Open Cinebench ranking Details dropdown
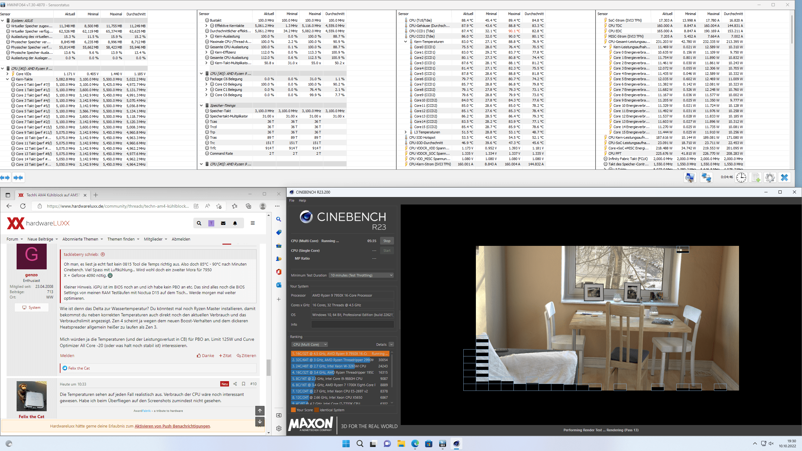802x451 pixels. coord(391,345)
